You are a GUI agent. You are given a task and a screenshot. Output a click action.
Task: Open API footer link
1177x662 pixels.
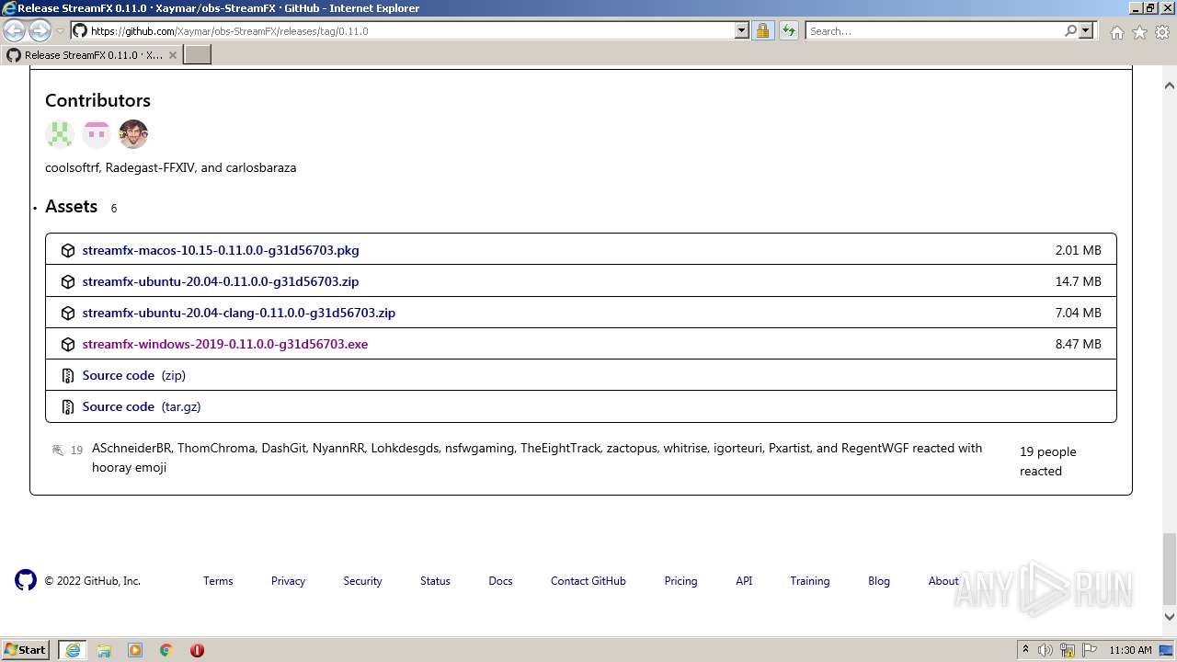[744, 581]
